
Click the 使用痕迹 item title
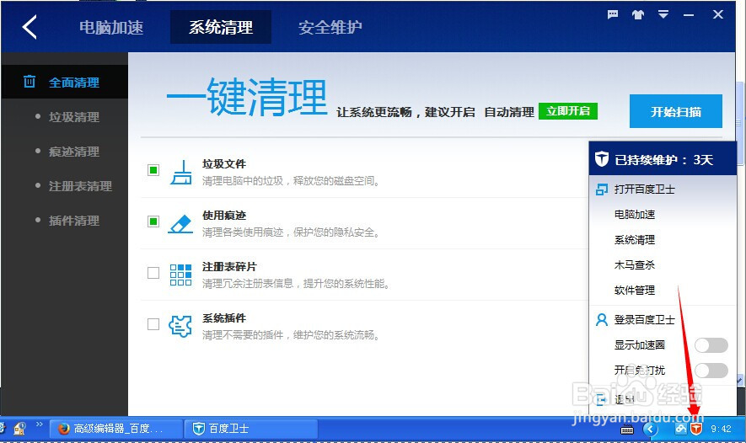(x=224, y=216)
